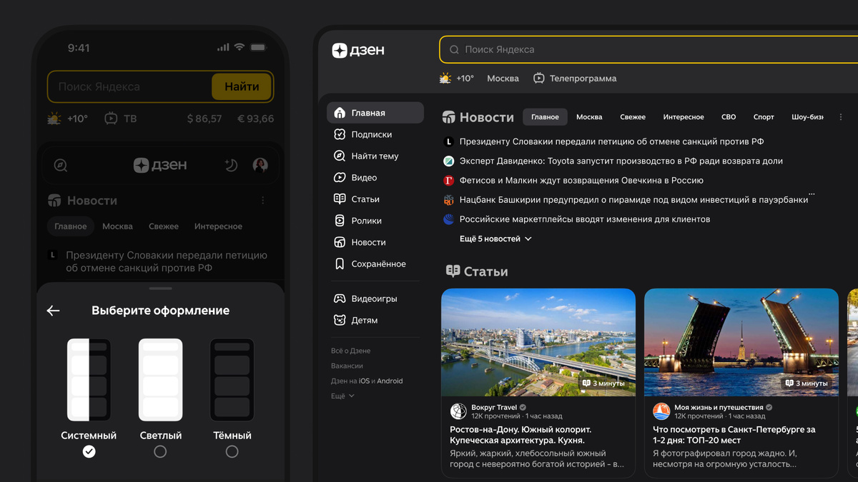
Task: Open the Телепрограмма TV icon on desktop
Action: 539,79
